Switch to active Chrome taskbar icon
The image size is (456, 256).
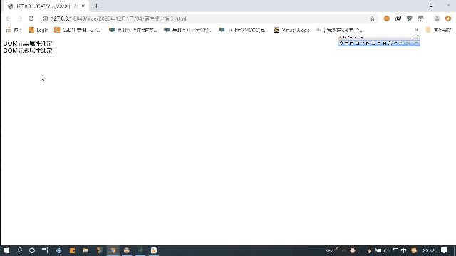113,250
